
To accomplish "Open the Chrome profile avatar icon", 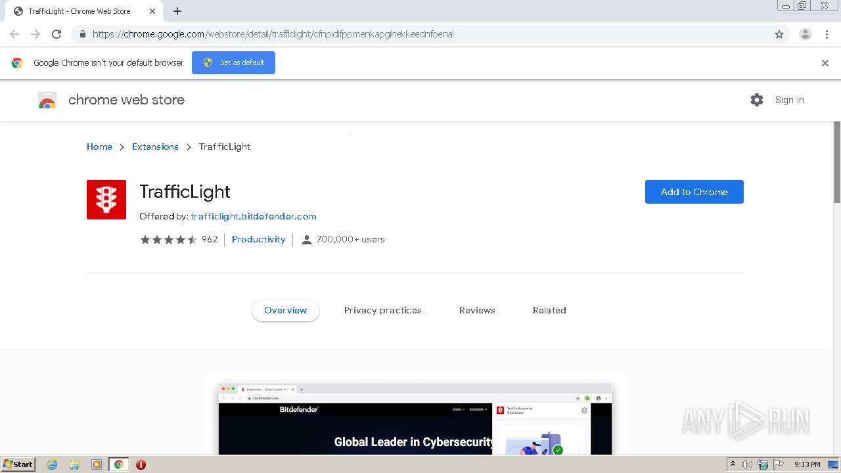I will tap(806, 34).
